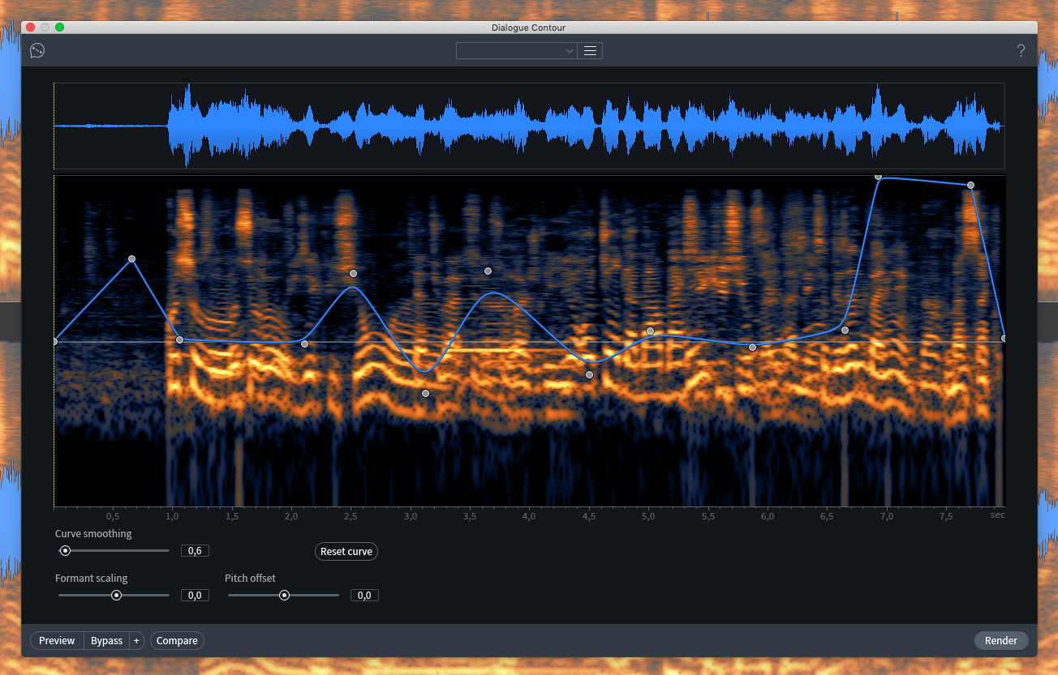Click the Formant scaling slider handle
1058x675 pixels.
point(115,595)
